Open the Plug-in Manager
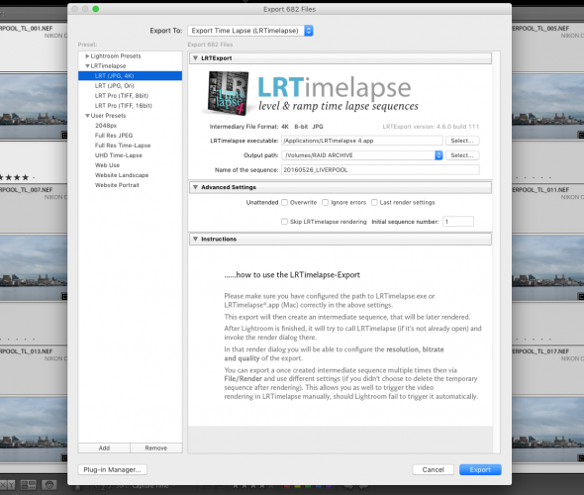Viewport: 584px width, 495px height. coord(113,469)
